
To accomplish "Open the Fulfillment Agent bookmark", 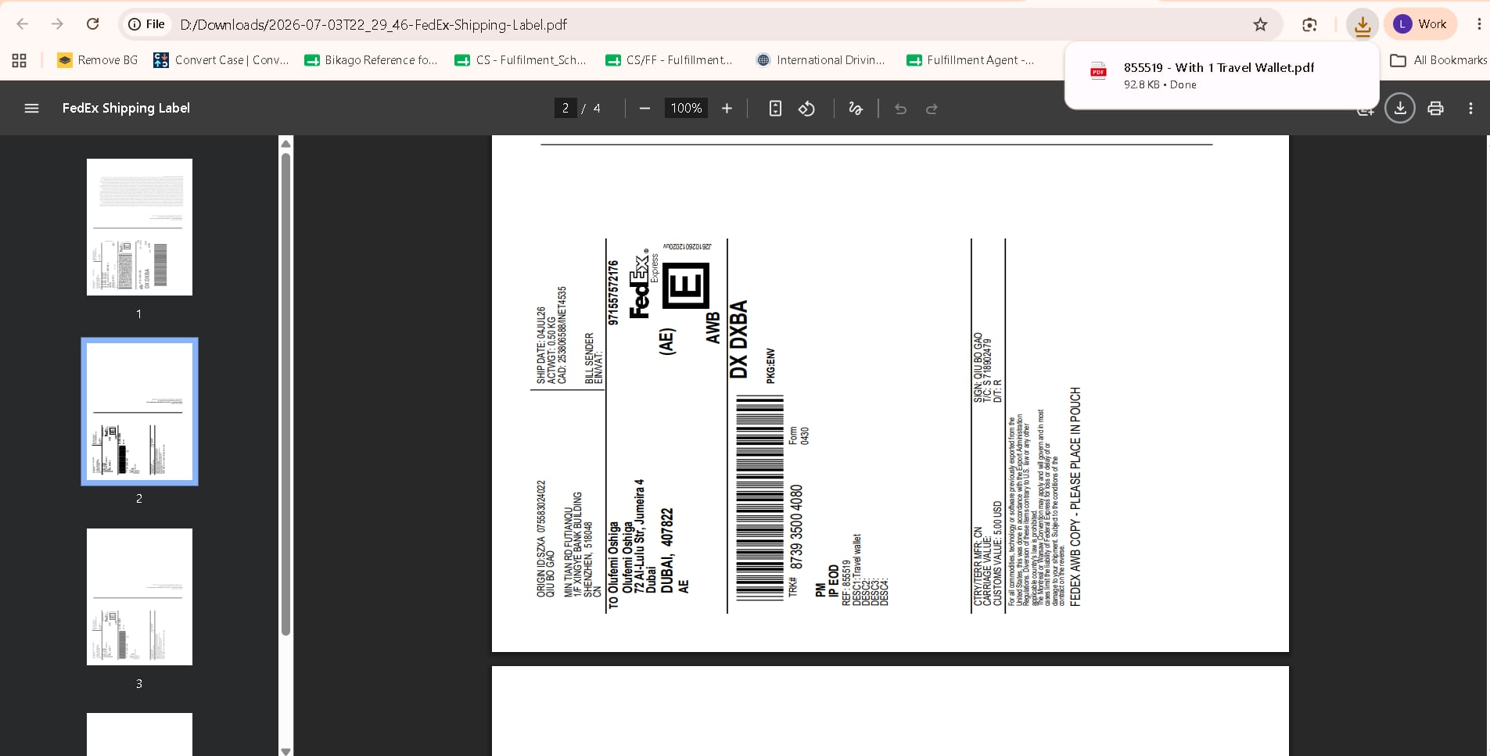I will [970, 60].
